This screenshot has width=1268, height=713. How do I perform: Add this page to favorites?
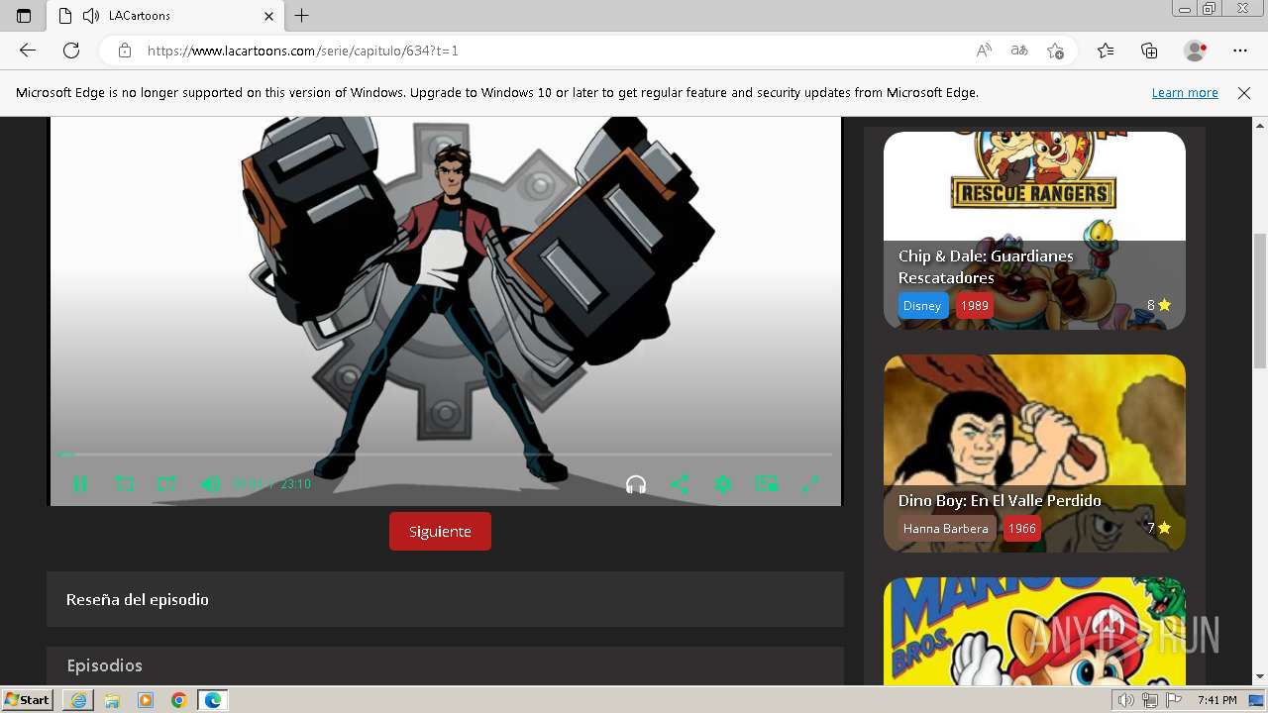1055,51
